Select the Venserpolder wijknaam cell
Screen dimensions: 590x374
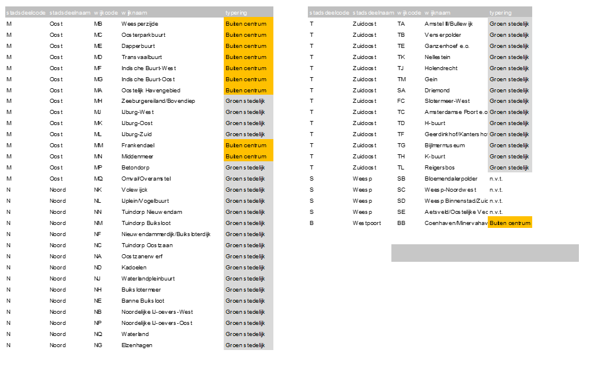tap(442, 35)
